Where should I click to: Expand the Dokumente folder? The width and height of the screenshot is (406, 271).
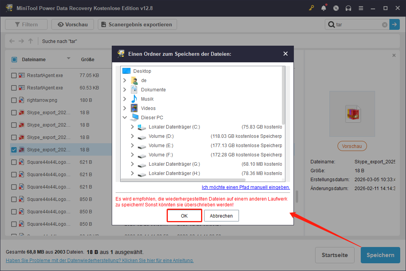(x=125, y=90)
